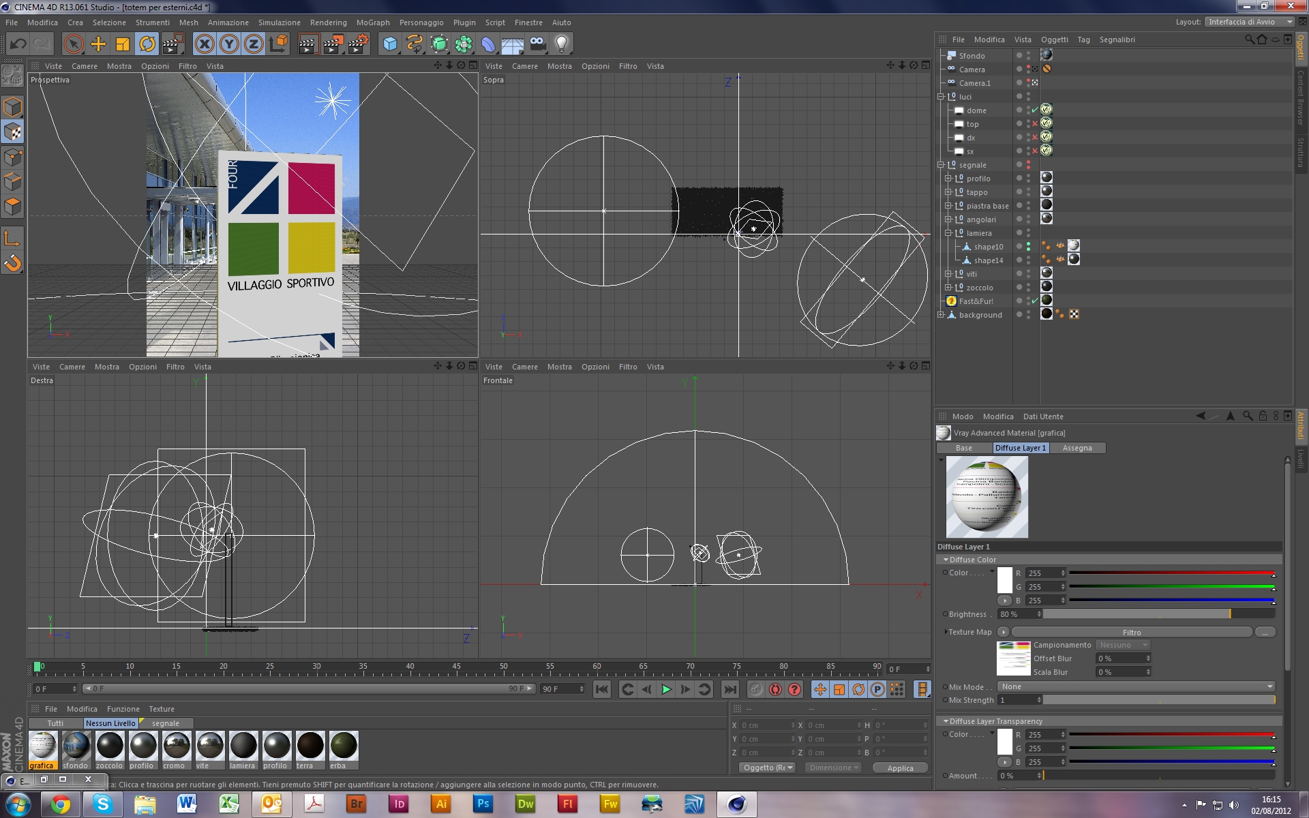Open the MoGraph menu
1309x818 pixels.
pyautogui.click(x=373, y=22)
